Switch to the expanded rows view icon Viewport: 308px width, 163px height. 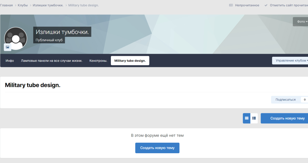[246, 118]
